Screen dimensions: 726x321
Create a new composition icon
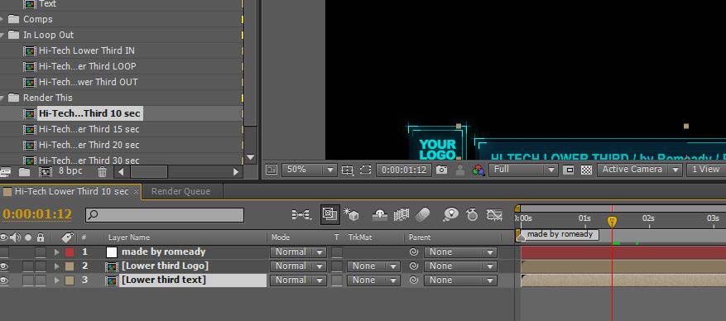coord(45,172)
